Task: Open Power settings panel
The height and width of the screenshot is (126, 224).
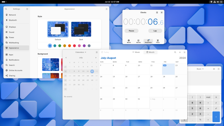Action: [x=17, y=37]
